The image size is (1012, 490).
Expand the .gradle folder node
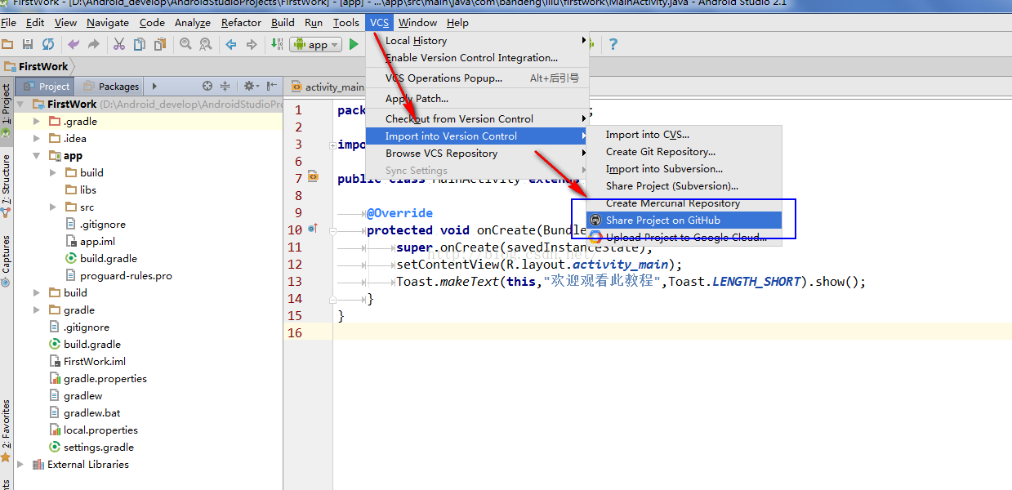tap(37, 121)
